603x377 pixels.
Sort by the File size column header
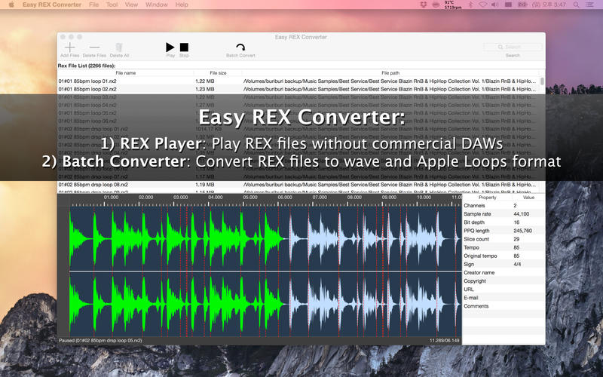click(x=218, y=72)
